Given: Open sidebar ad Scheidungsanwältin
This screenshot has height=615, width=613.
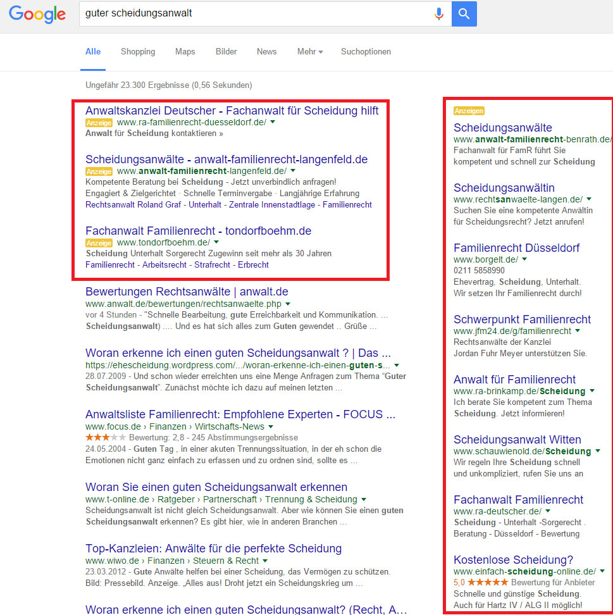Looking at the screenshot, I should 504,187.
